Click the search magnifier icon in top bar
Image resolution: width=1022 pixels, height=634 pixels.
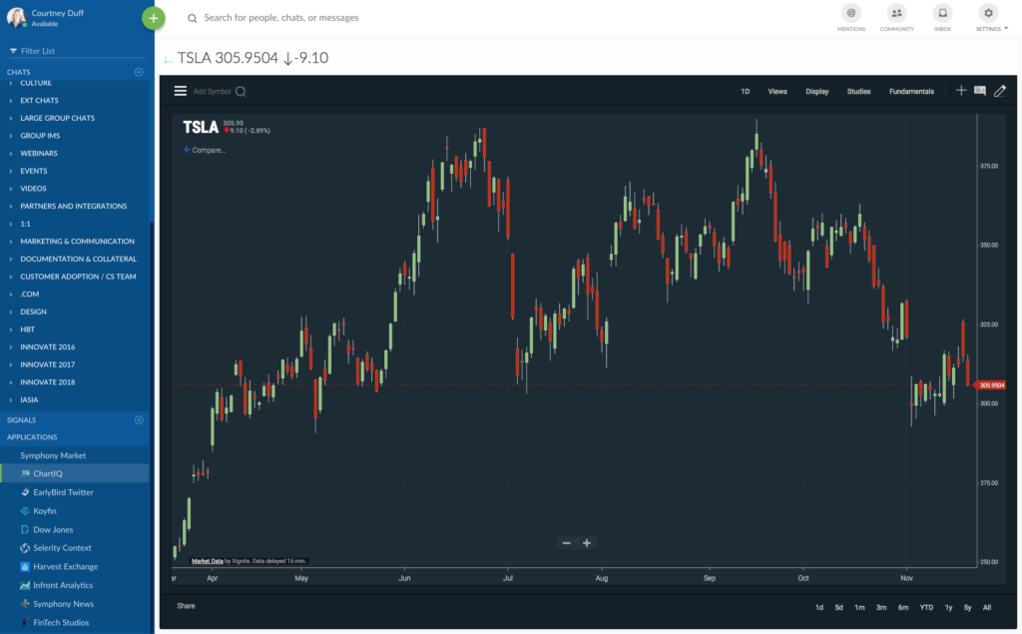click(193, 18)
